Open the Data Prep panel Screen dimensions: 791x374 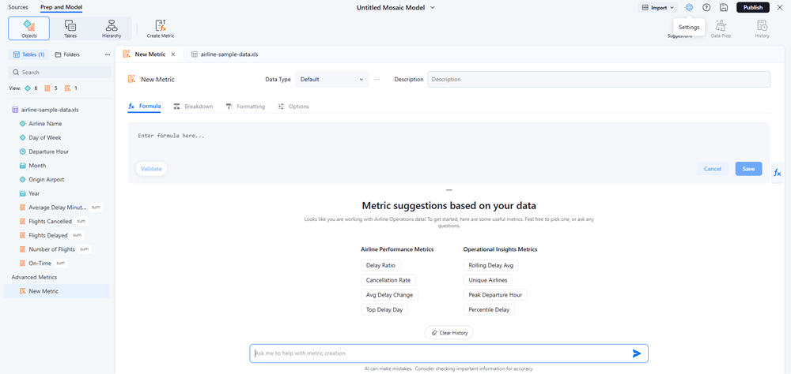tap(721, 29)
